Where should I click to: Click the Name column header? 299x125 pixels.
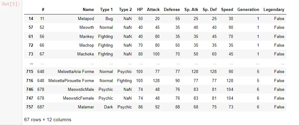click(88, 9)
